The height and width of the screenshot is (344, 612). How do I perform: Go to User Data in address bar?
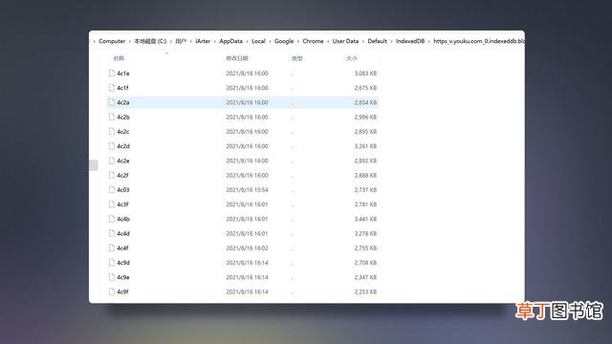[345, 41]
